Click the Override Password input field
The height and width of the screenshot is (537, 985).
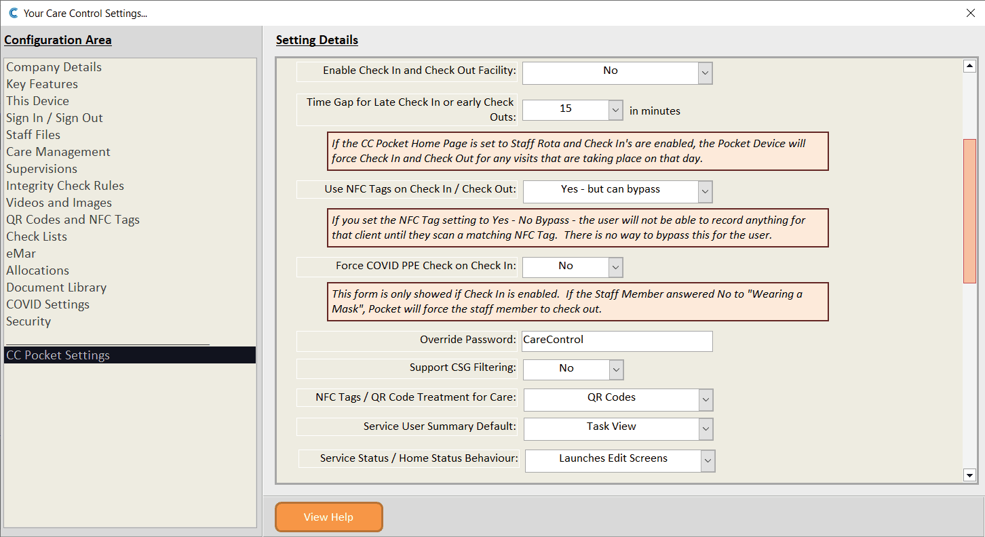[x=617, y=341]
